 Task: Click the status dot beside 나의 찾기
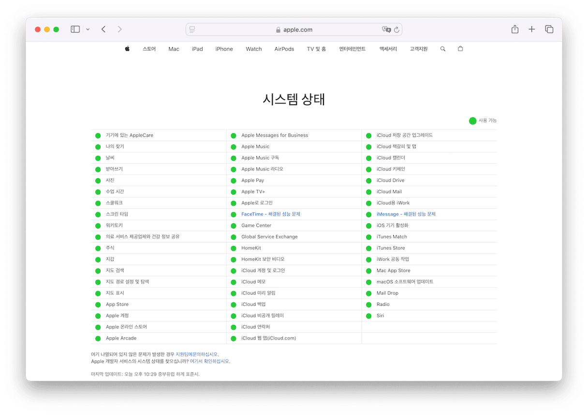98,147
